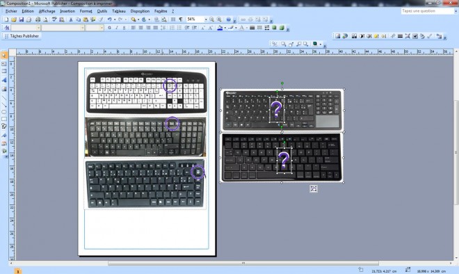The image size is (459, 274).
Task: Justify the text
Action: (156, 28)
